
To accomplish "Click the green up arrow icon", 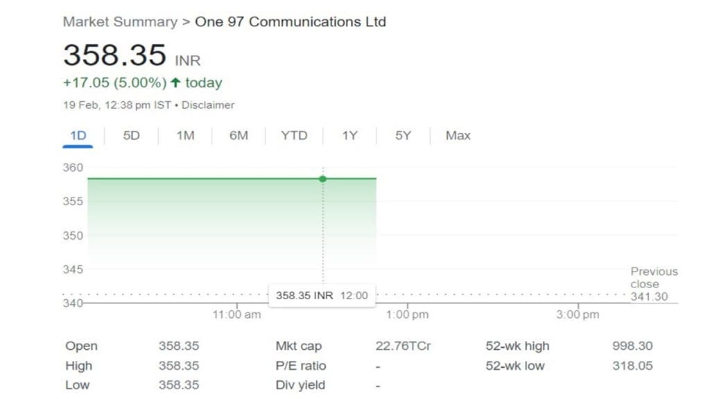I will (175, 83).
